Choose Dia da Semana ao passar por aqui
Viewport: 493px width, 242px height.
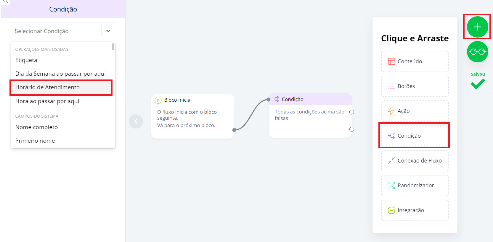point(60,74)
